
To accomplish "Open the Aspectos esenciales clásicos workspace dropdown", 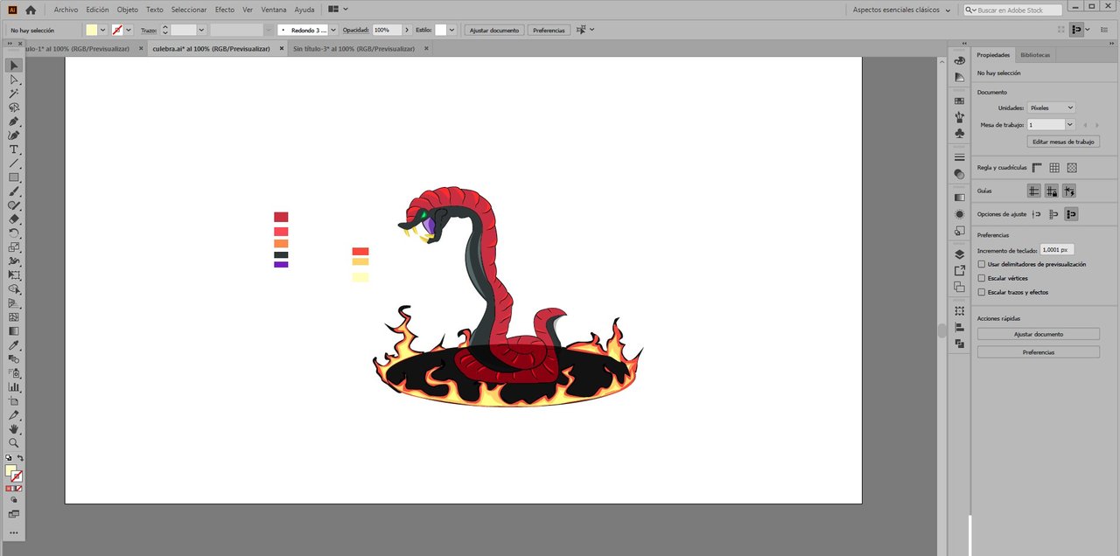I will point(902,10).
